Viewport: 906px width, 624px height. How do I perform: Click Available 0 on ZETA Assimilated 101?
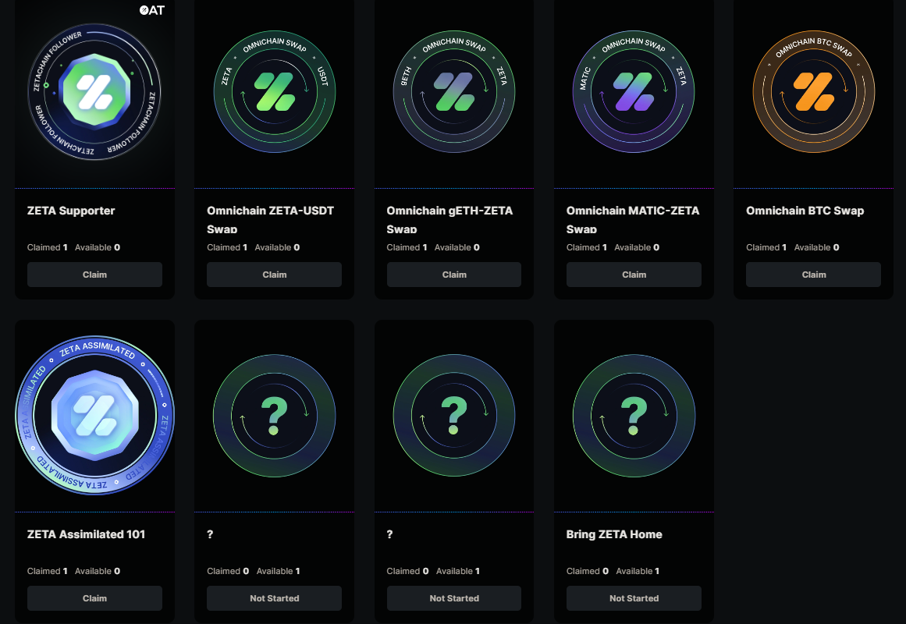click(98, 571)
